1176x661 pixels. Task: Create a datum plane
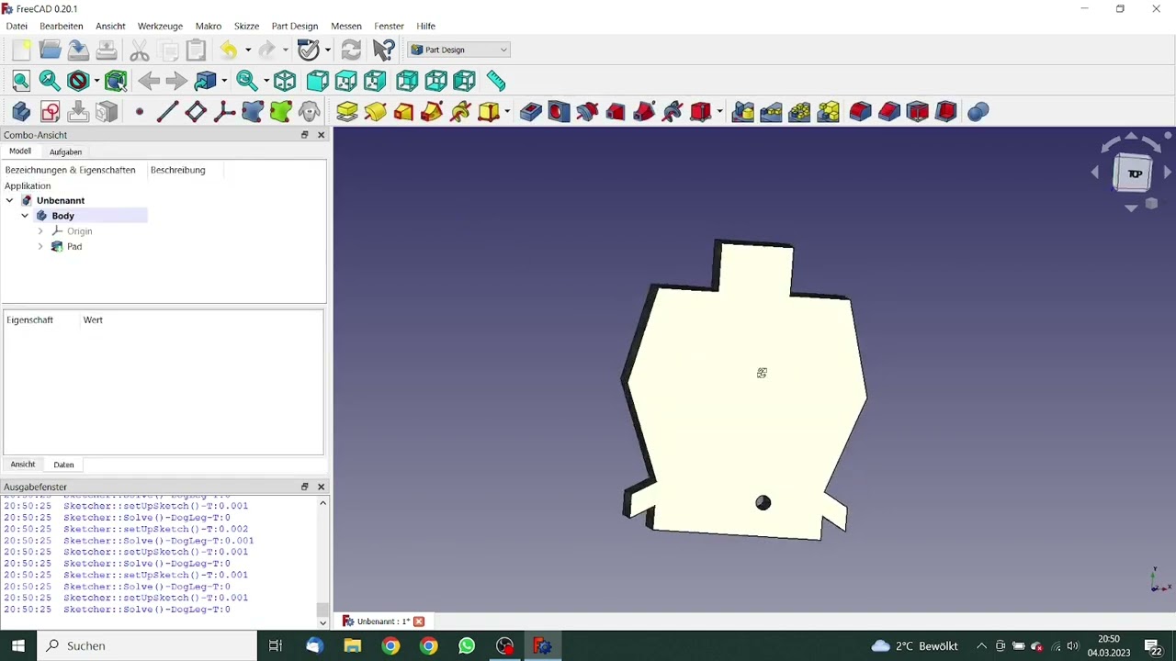[x=196, y=112]
